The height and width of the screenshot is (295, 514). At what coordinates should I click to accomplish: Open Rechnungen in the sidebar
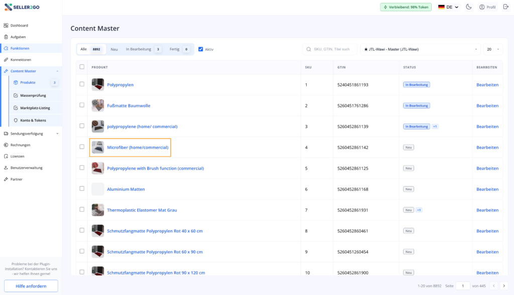pyautogui.click(x=20, y=145)
